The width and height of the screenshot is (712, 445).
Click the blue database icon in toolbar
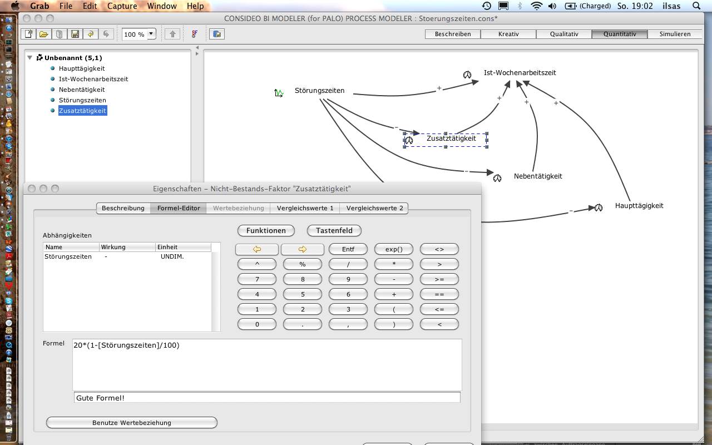click(217, 34)
